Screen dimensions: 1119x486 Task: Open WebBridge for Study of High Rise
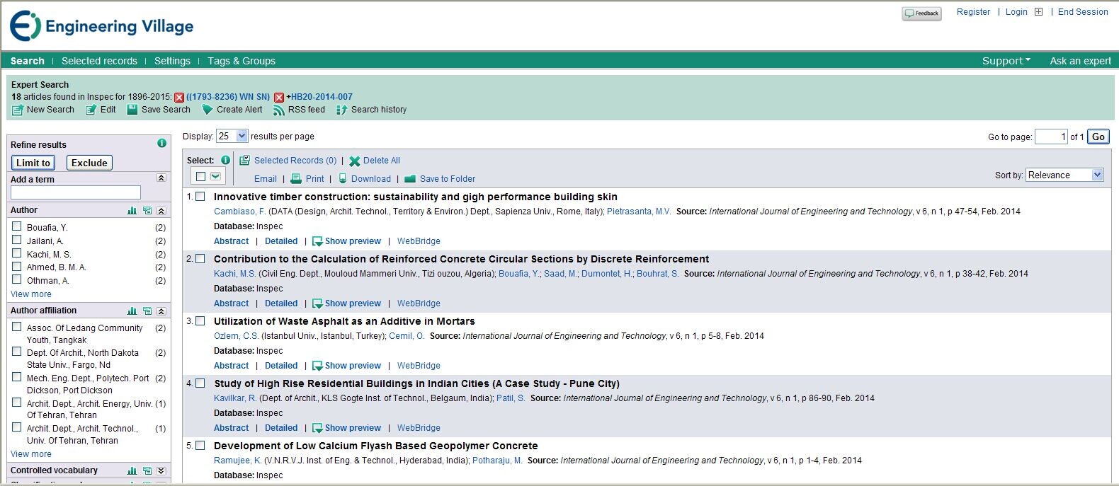click(419, 428)
